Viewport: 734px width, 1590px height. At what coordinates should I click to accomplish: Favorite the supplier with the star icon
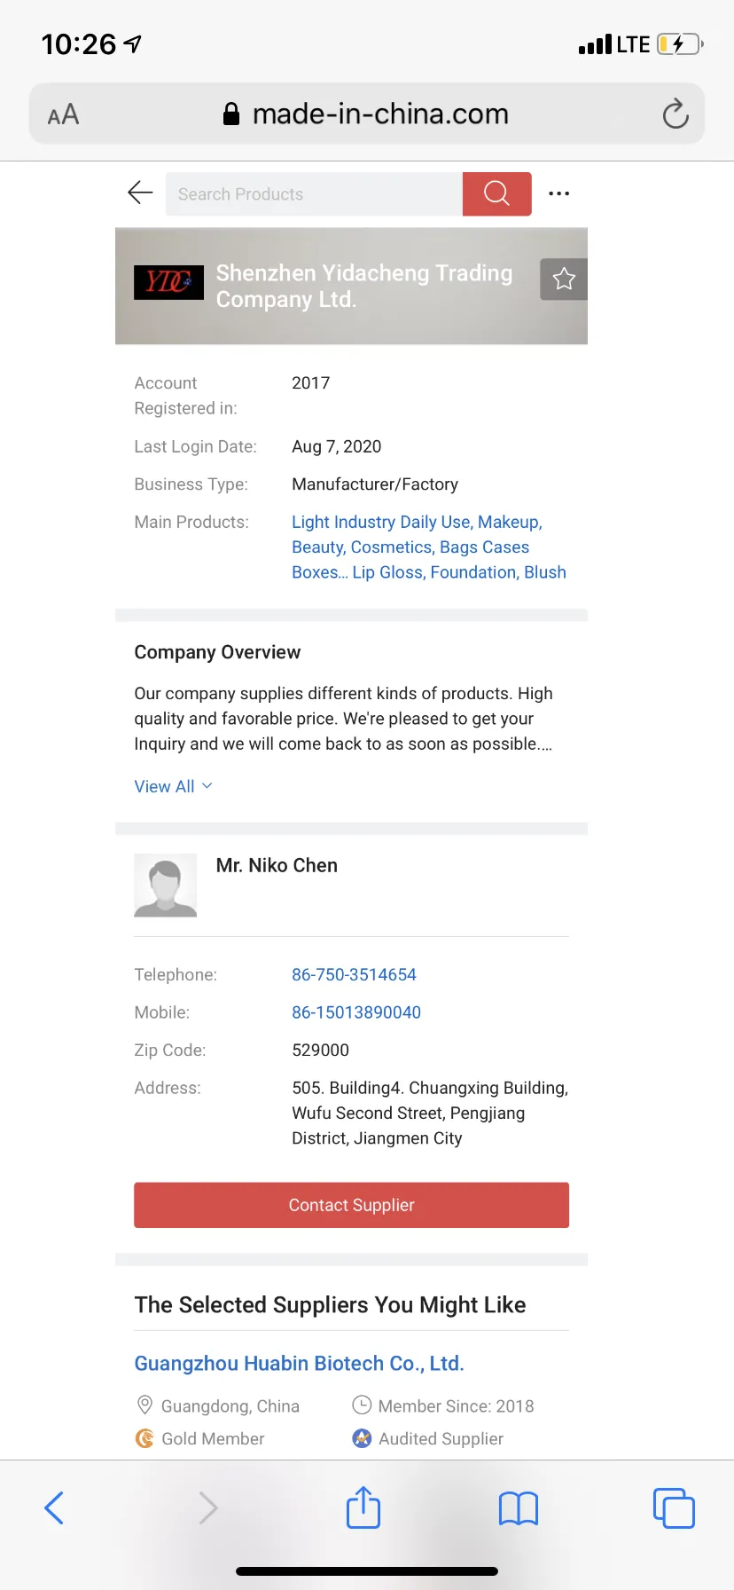pyautogui.click(x=564, y=279)
